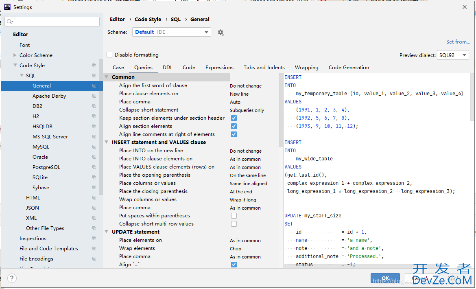Click the copy icon beside SQL row

pos(94,76)
